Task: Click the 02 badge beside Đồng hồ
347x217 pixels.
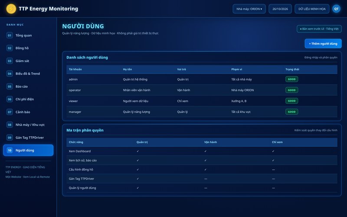Action: (x=10, y=48)
